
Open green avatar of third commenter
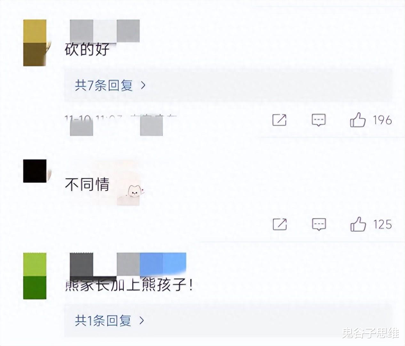click(35, 276)
